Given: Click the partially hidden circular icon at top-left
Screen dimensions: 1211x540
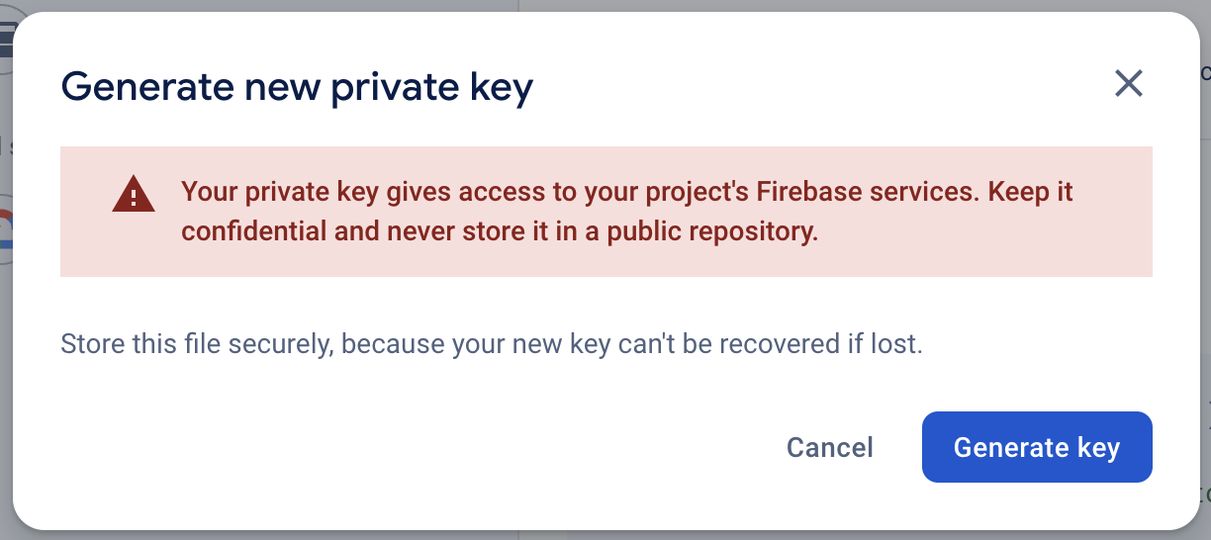Looking at the screenshot, I should (x=6, y=40).
